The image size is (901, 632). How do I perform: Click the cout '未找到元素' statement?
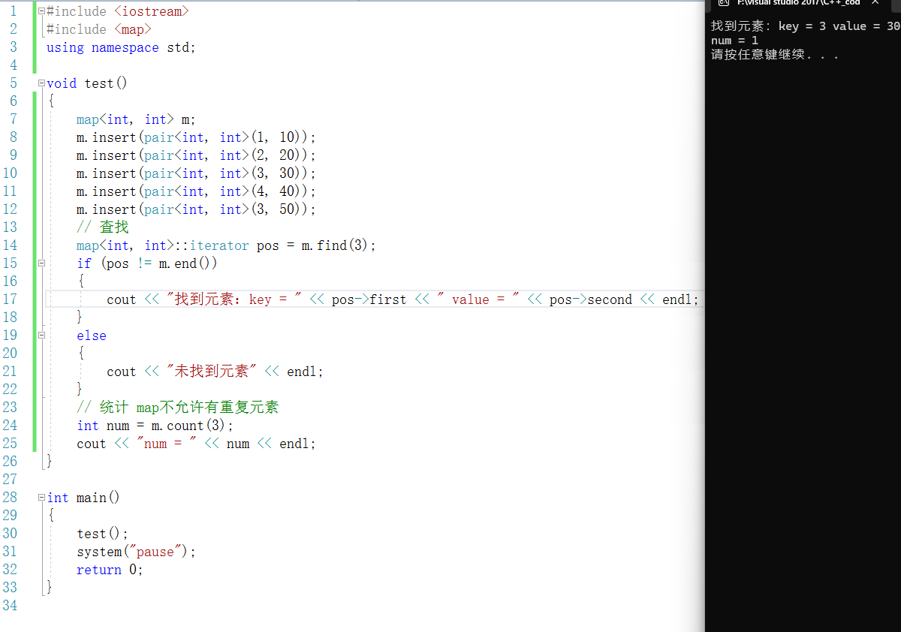coord(215,372)
